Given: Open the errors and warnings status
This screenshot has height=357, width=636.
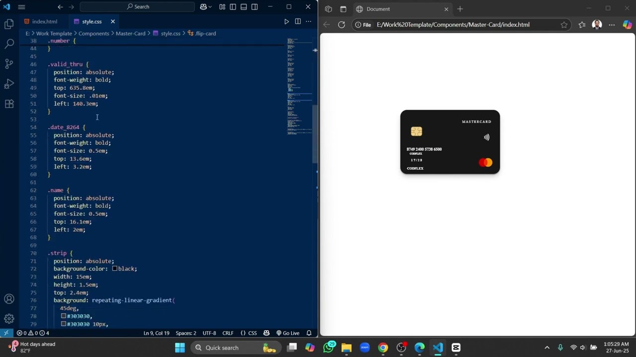Looking at the screenshot, I should (x=33, y=333).
